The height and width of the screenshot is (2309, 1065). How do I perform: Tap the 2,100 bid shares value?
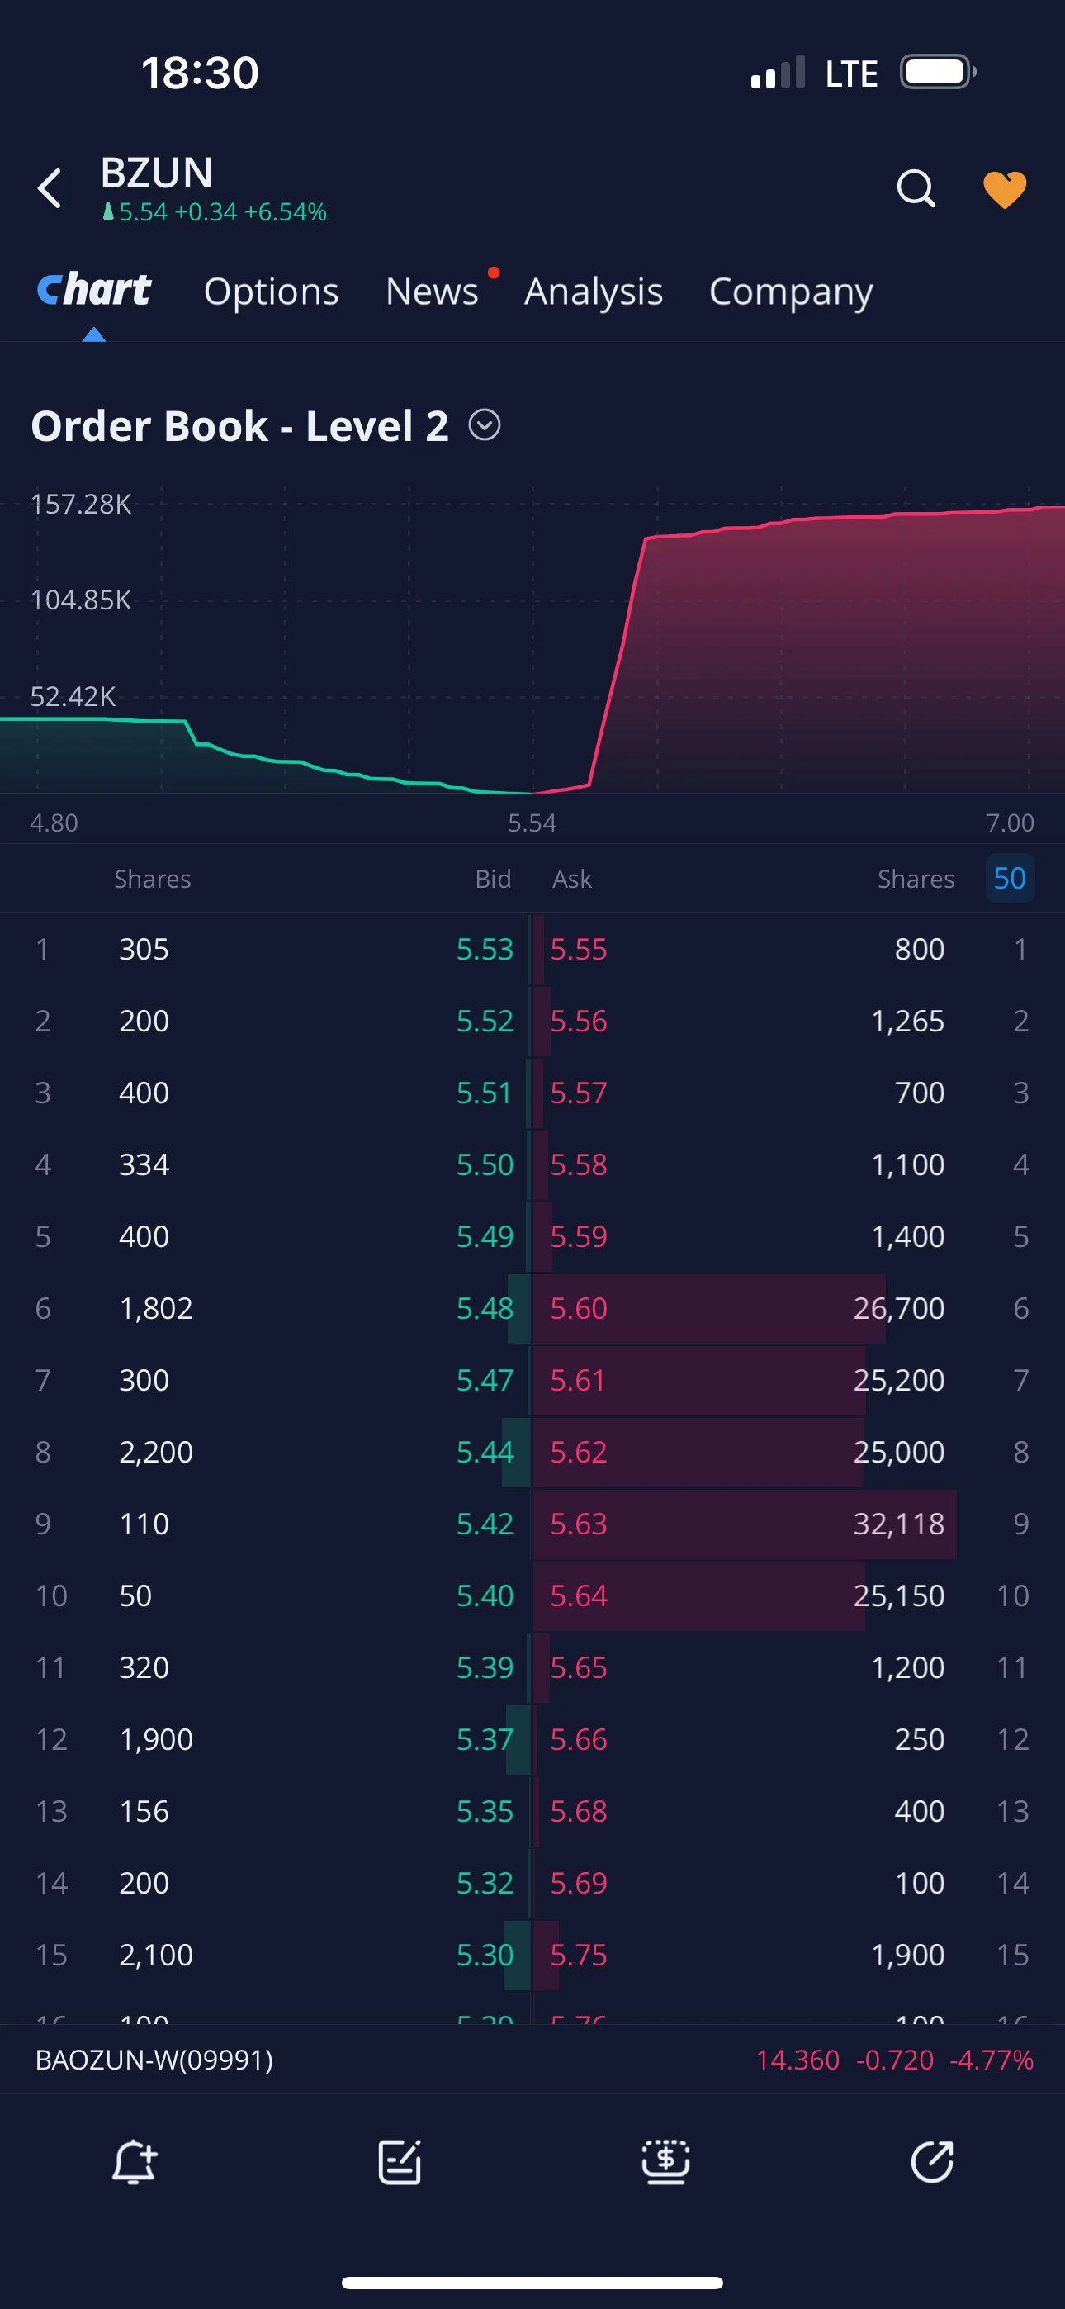(156, 1954)
